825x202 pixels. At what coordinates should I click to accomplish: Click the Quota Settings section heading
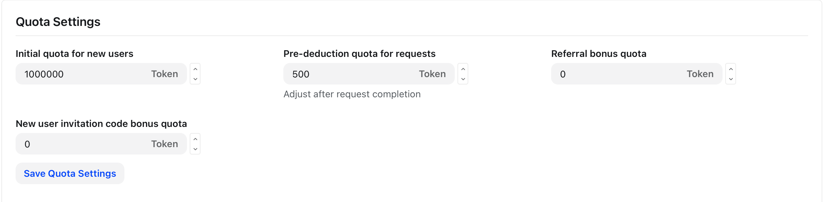pyautogui.click(x=58, y=22)
